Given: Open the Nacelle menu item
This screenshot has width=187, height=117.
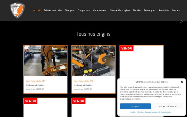Looking at the screenshot, I should pyautogui.click(x=137, y=10).
